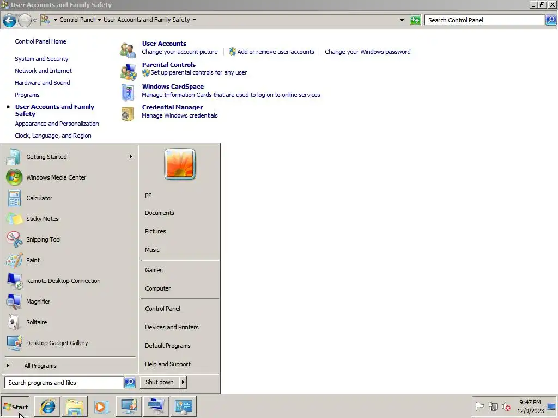Expand Getting Started submenu arrow

[131, 156]
